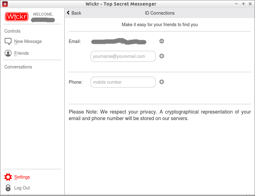255x196 pixels.
Task: Click the redacted email address entry
Action: 119,41
